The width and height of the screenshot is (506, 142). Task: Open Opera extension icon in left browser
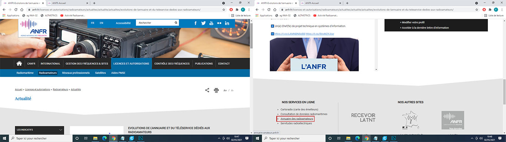(232, 10)
